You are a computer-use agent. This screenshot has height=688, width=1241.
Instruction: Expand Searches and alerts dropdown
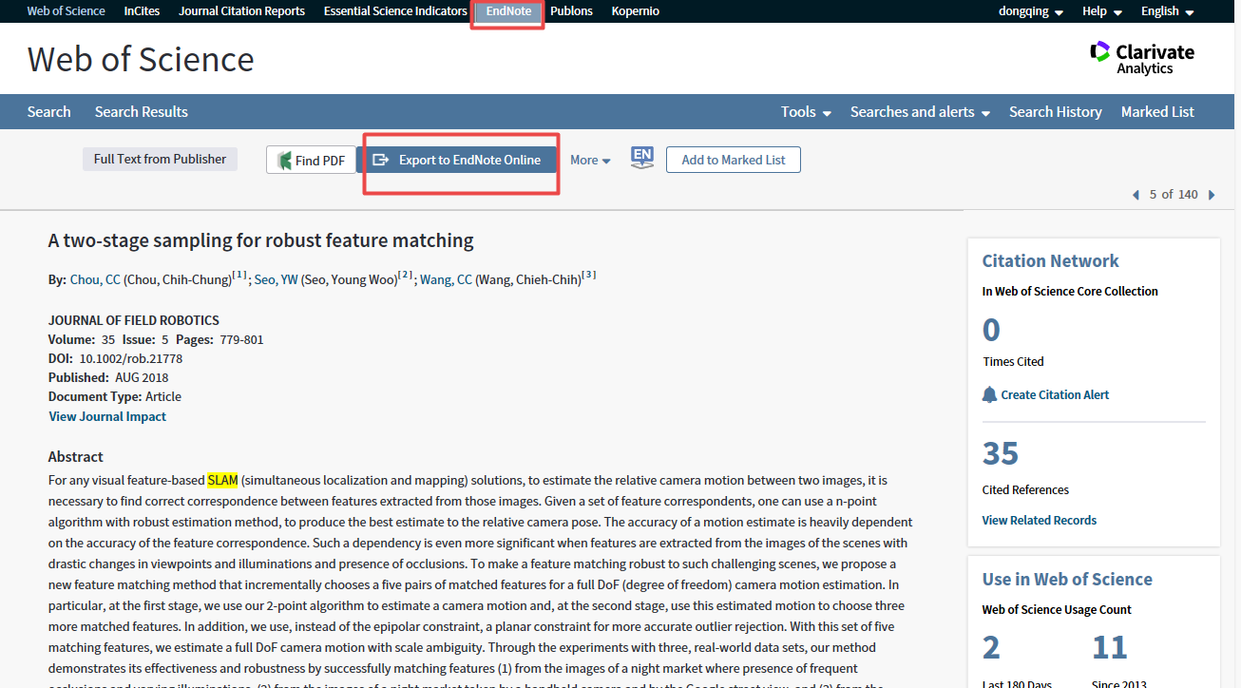[x=920, y=112]
